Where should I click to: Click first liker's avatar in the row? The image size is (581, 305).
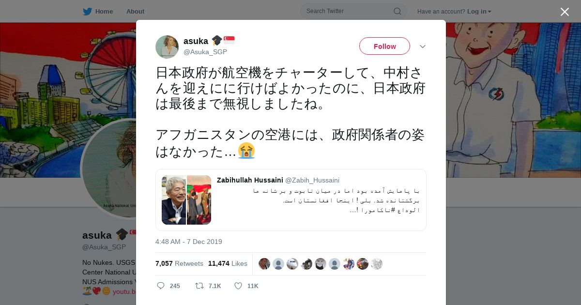(264, 264)
